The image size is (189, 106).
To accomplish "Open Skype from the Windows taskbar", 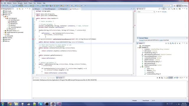I will [x=41, y=104].
